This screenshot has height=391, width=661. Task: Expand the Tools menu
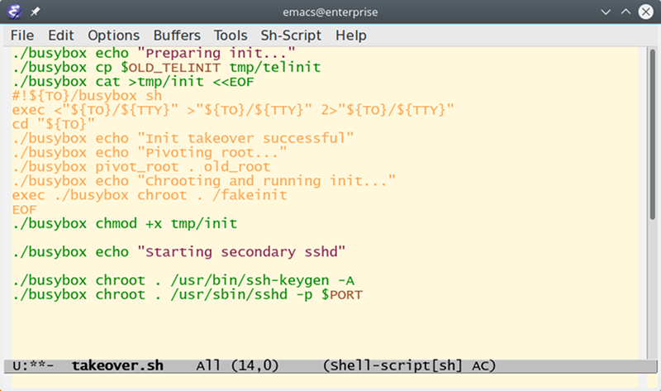coord(231,36)
